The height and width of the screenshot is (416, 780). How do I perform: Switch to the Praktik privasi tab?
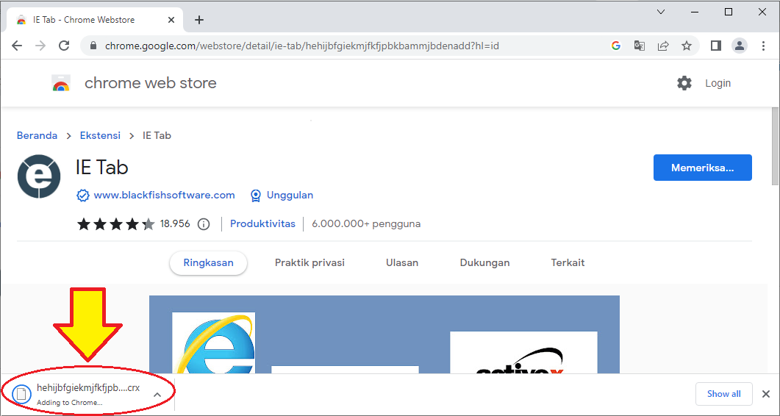click(x=310, y=262)
